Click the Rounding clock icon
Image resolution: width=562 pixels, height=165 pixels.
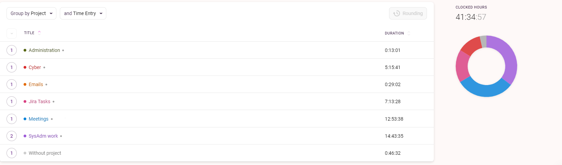[397, 13]
